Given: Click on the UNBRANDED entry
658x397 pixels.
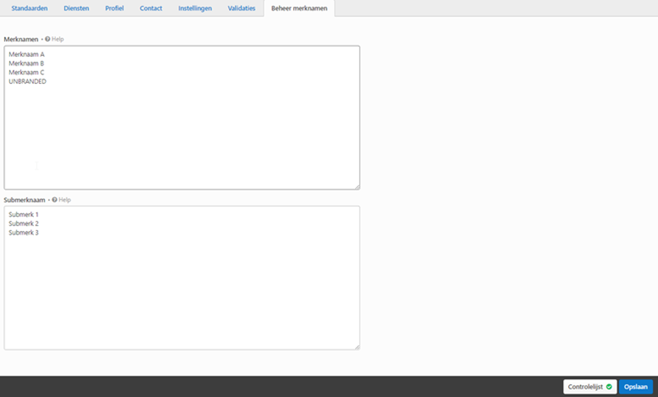Looking at the screenshot, I should click(x=27, y=81).
